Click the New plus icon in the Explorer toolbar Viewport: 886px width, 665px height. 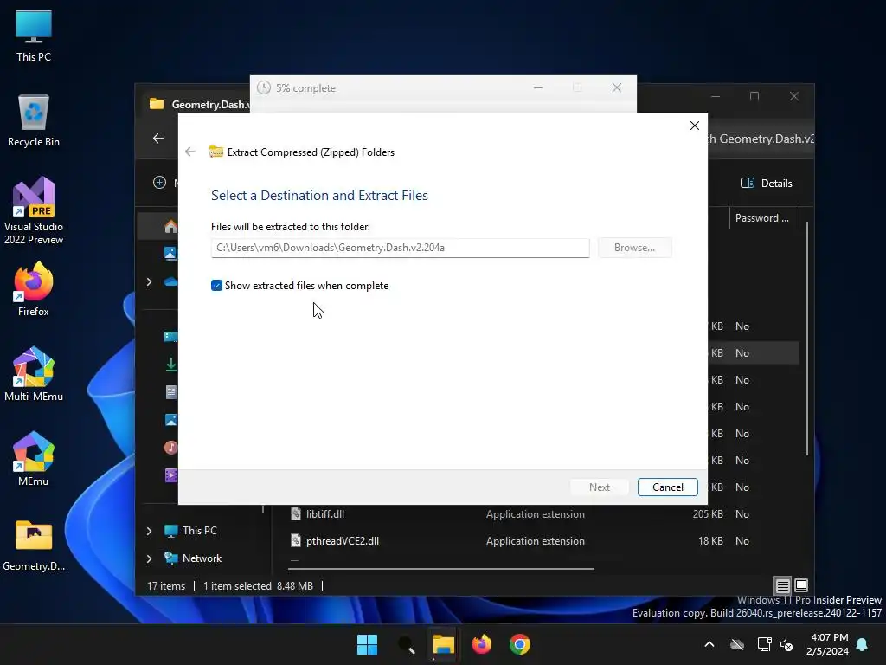159,182
